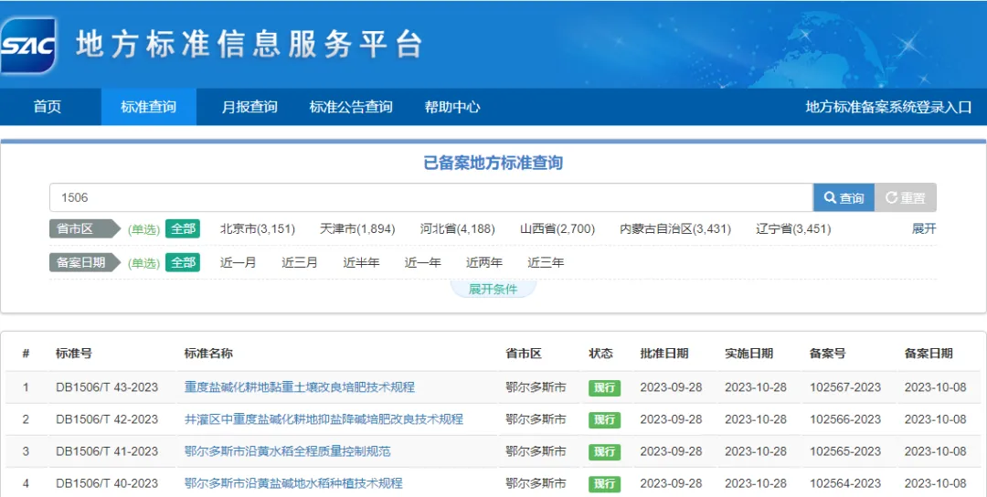987x497 pixels.
Task: Click the magnifier 查询 search button
Action: pos(844,197)
